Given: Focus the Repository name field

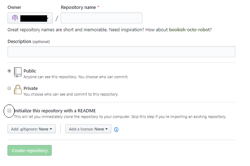Looking at the screenshot, I should pyautogui.click(x=101, y=18).
